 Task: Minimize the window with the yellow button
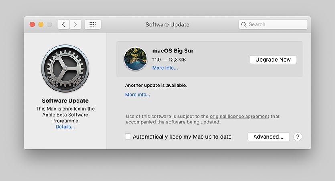click(x=41, y=24)
